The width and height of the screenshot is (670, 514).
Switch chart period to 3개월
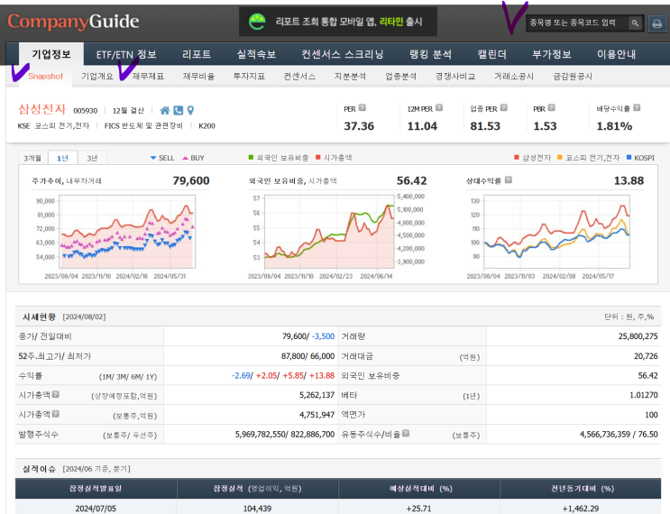tap(32, 158)
